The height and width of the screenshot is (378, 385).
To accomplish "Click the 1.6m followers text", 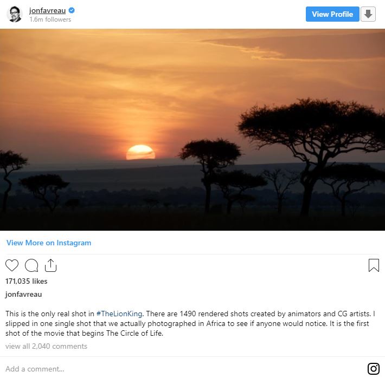I will point(50,19).
